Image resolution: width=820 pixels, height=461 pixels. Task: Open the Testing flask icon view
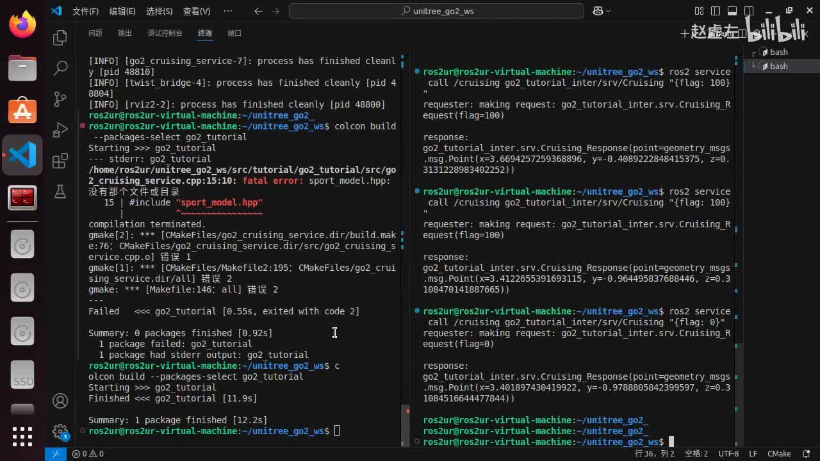tap(60, 191)
